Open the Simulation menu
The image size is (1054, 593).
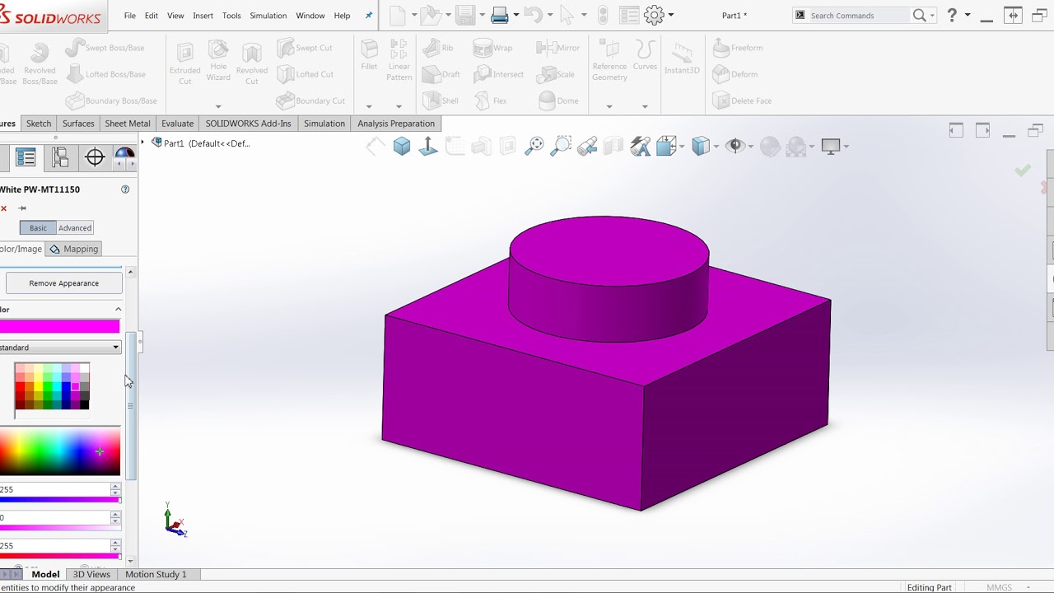click(x=268, y=16)
